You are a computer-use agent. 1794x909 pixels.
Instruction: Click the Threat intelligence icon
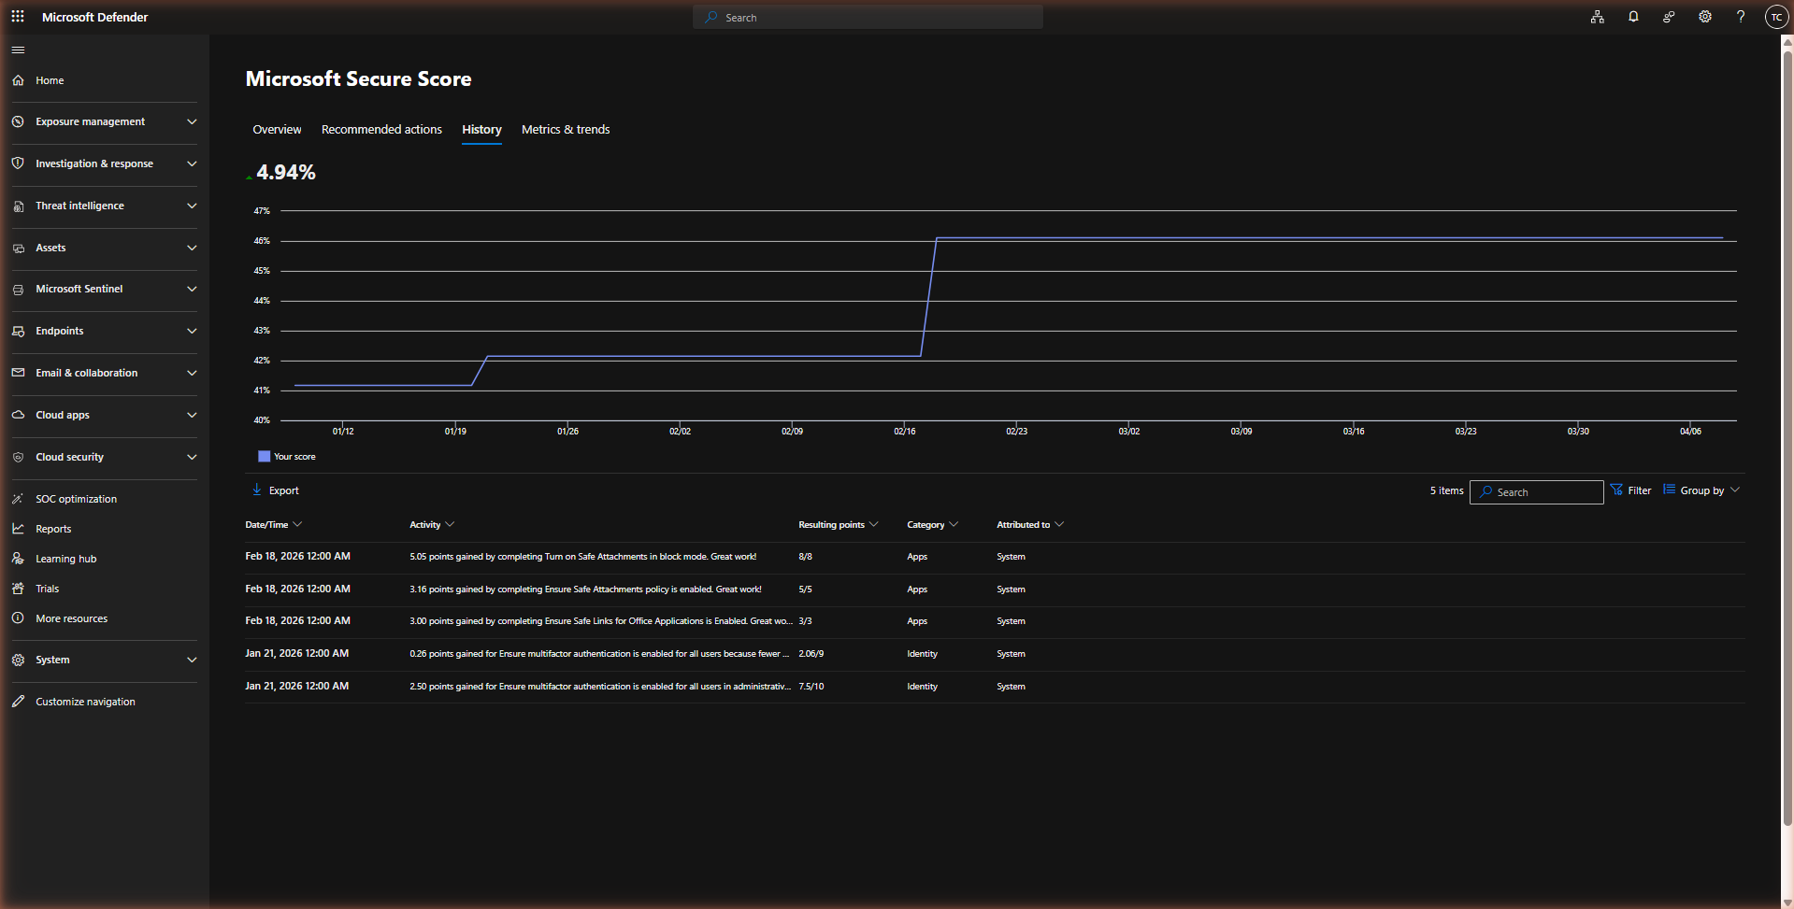pos(18,206)
